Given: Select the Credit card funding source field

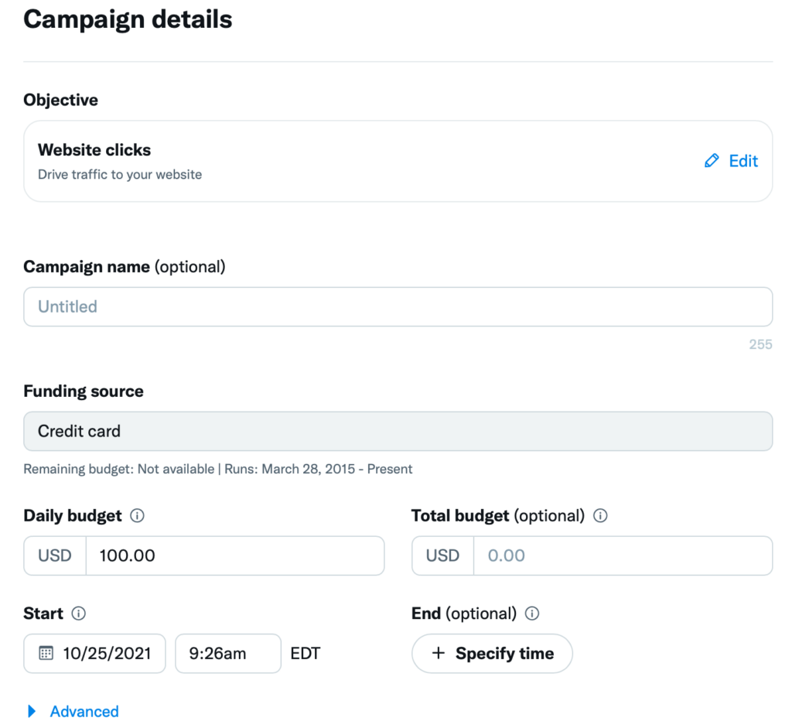Looking at the screenshot, I should pos(398,431).
